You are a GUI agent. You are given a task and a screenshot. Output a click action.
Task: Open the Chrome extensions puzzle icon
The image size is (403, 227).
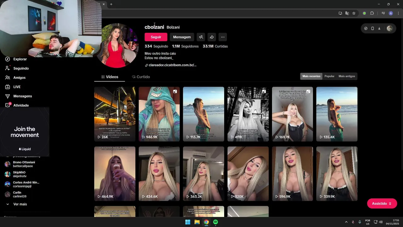pos(372,13)
